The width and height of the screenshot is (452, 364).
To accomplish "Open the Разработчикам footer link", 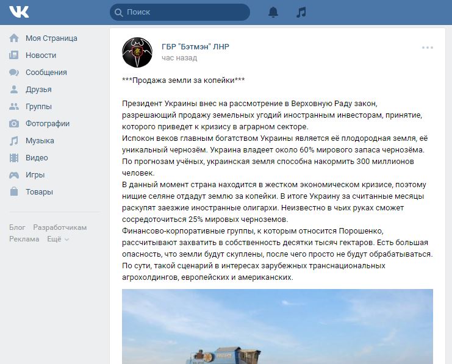I will click(60, 227).
